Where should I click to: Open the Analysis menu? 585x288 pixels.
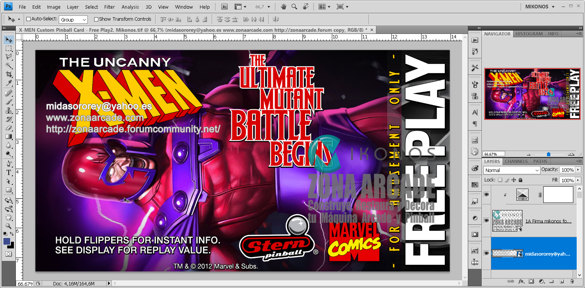tap(130, 7)
